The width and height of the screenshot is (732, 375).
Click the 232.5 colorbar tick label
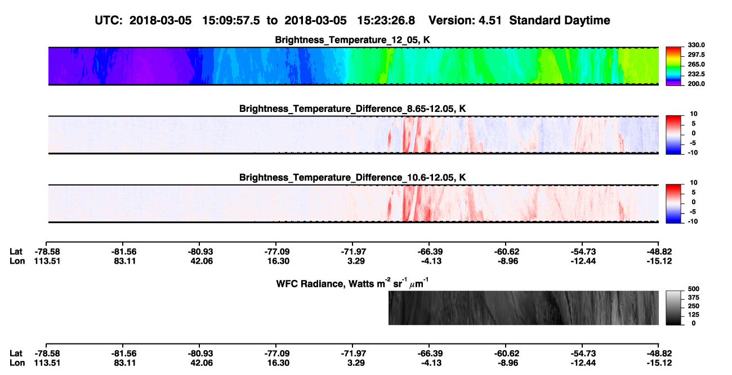pyautogui.click(x=697, y=74)
